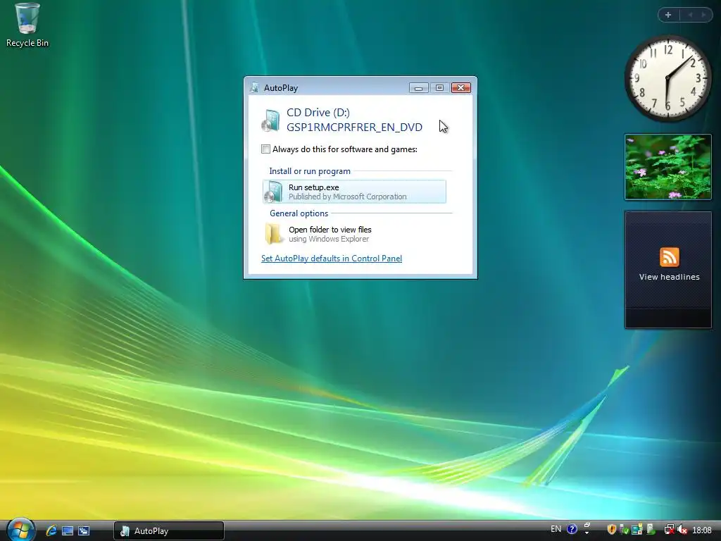Click View headlines in Feed gadget
Image resolution: width=721 pixels, height=541 pixels.
click(669, 277)
